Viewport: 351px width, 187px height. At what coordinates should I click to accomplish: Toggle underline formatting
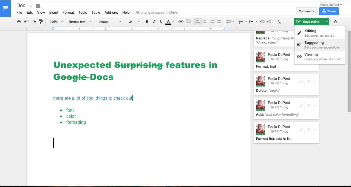[x=161, y=22]
